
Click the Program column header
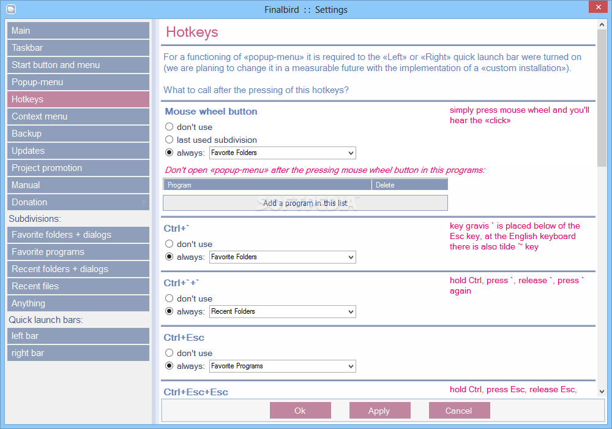[x=267, y=185]
